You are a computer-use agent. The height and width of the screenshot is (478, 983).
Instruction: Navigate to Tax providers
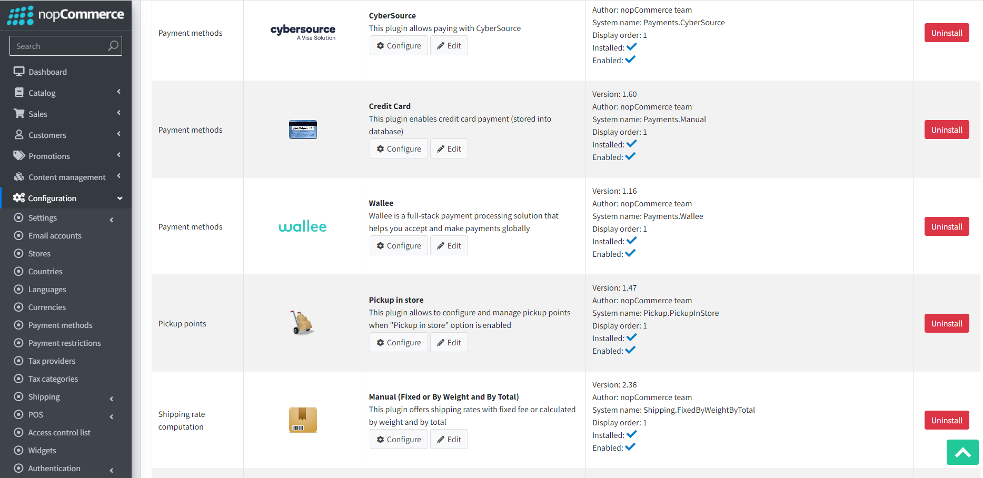point(51,361)
